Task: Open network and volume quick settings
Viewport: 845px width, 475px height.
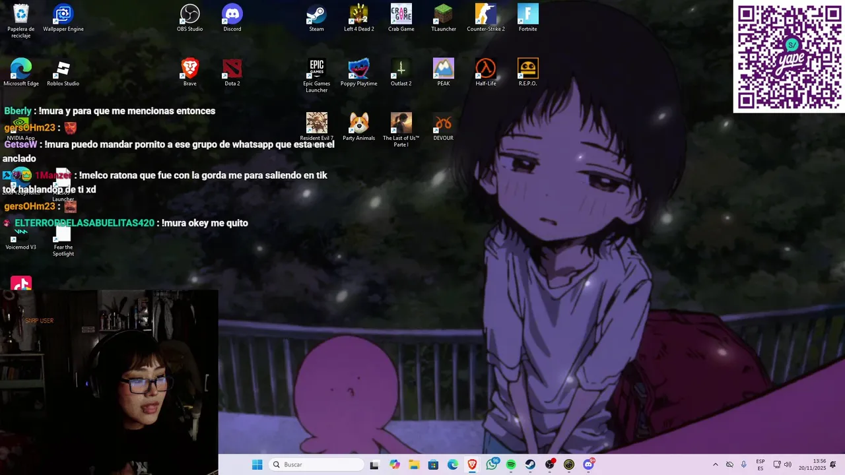Action: 782,464
